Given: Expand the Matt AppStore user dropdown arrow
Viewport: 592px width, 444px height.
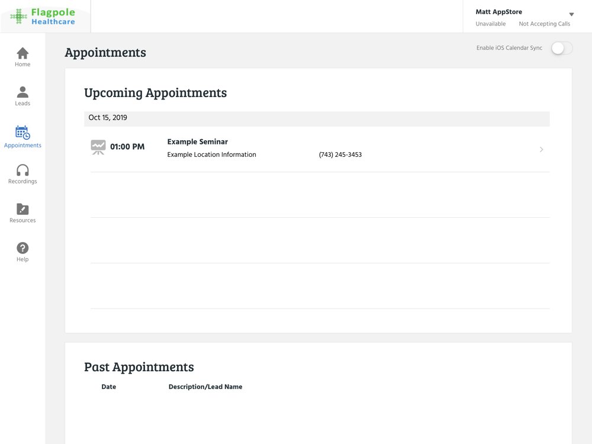Looking at the screenshot, I should pyautogui.click(x=572, y=14).
